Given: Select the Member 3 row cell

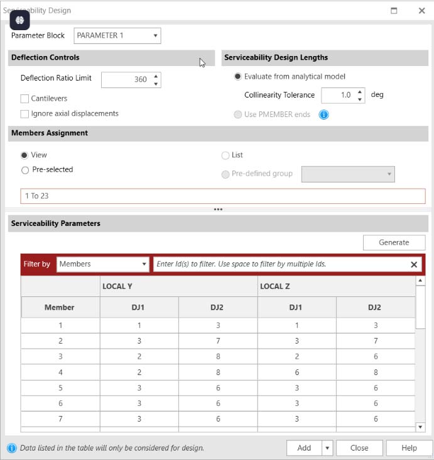Looking at the screenshot, I should click(60, 356).
